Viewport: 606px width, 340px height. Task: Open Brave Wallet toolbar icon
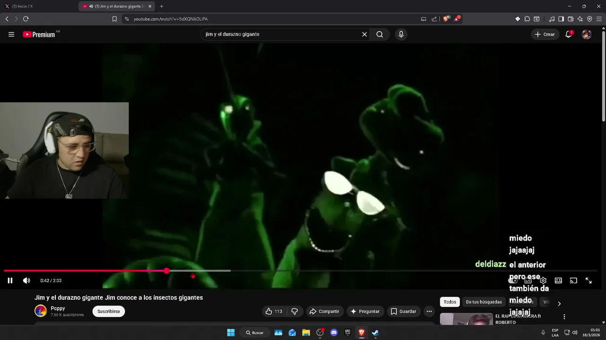(570, 19)
